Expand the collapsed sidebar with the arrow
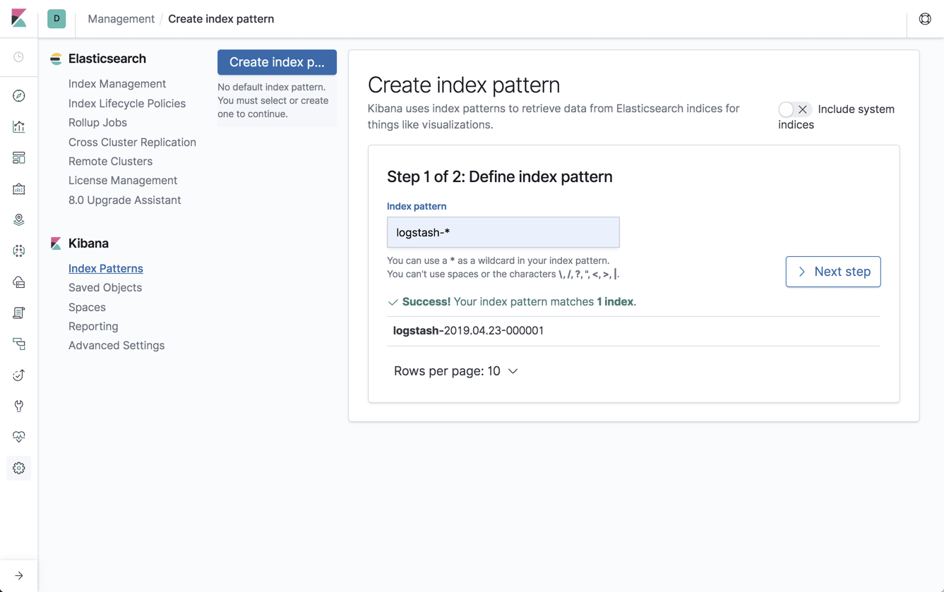The width and height of the screenshot is (944, 592). pyautogui.click(x=18, y=575)
